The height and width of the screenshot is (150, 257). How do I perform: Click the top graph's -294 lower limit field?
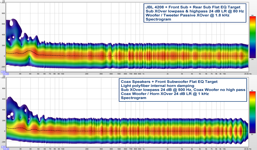[3, 72]
